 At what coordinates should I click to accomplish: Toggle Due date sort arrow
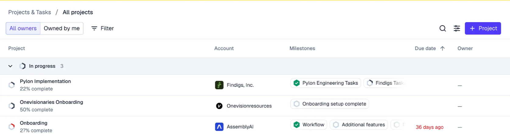click(442, 49)
